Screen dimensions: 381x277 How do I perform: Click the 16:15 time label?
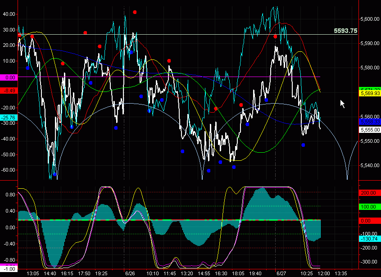[x=67, y=273]
